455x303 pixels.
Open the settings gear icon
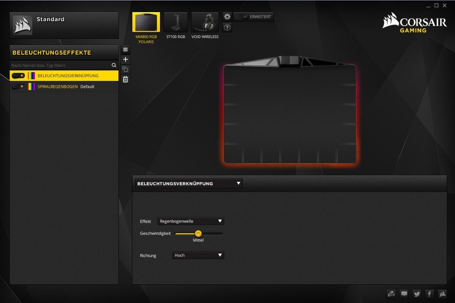click(x=227, y=17)
